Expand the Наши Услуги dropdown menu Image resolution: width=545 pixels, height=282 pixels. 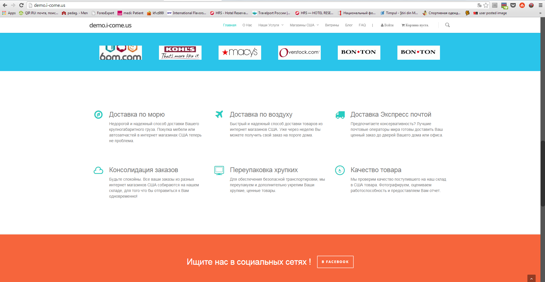(x=271, y=25)
